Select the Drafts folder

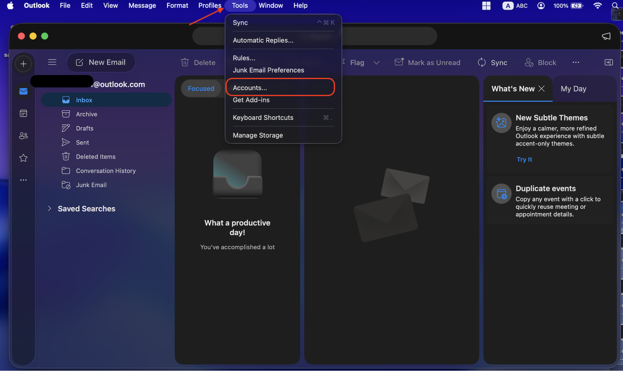(x=106, y=128)
